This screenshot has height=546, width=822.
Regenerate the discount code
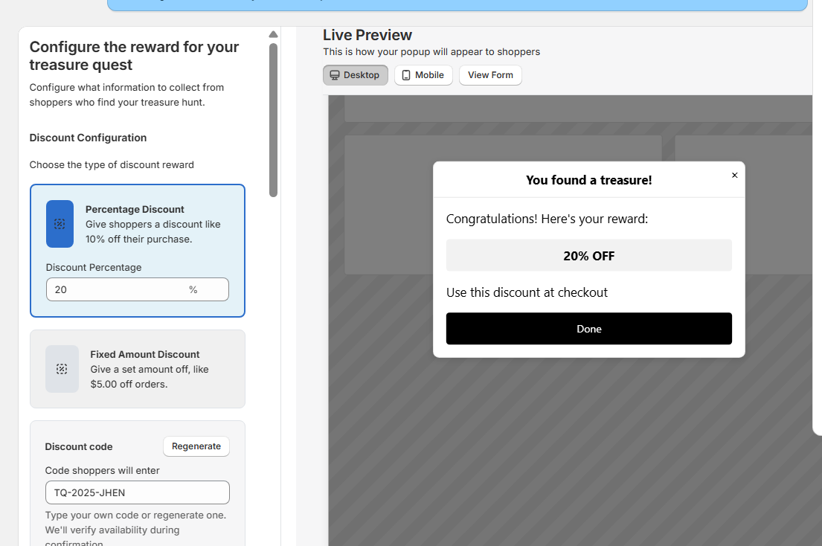[196, 446]
